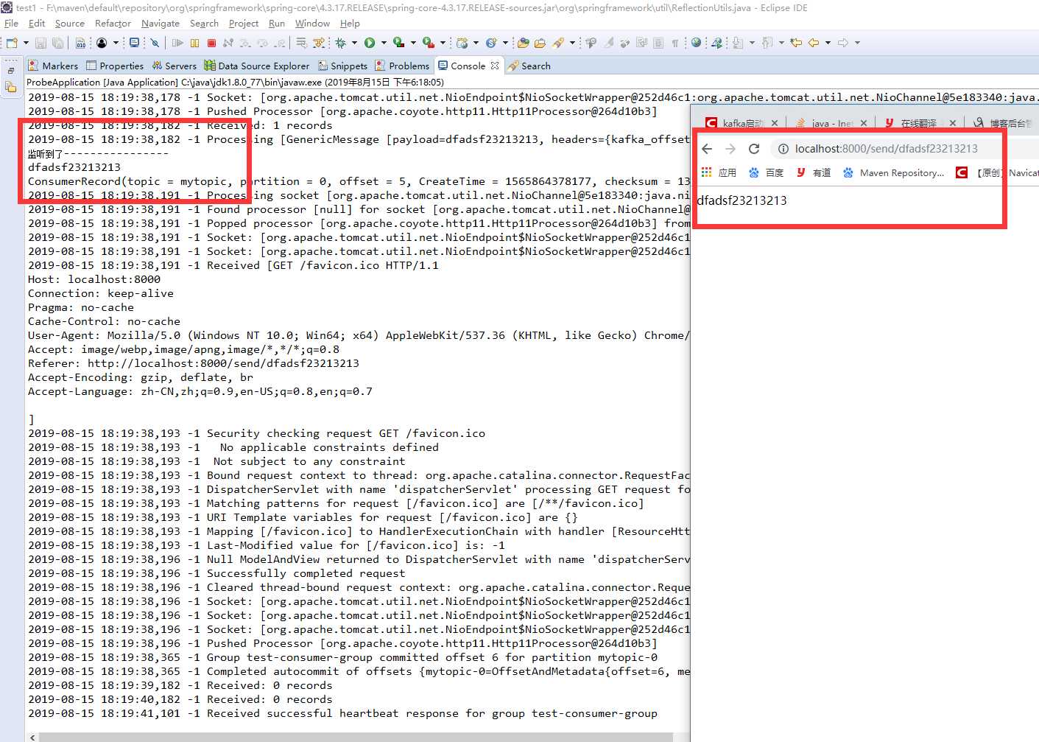Expand the Debug dropdown arrow

(x=354, y=43)
